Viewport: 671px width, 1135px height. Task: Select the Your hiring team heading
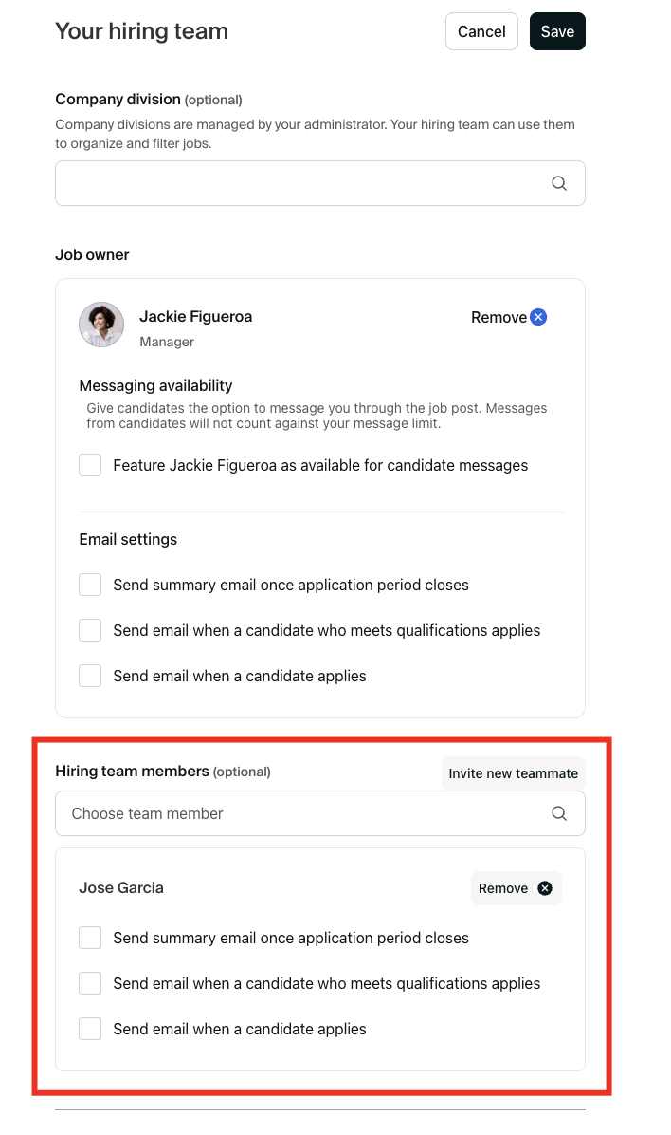140,30
